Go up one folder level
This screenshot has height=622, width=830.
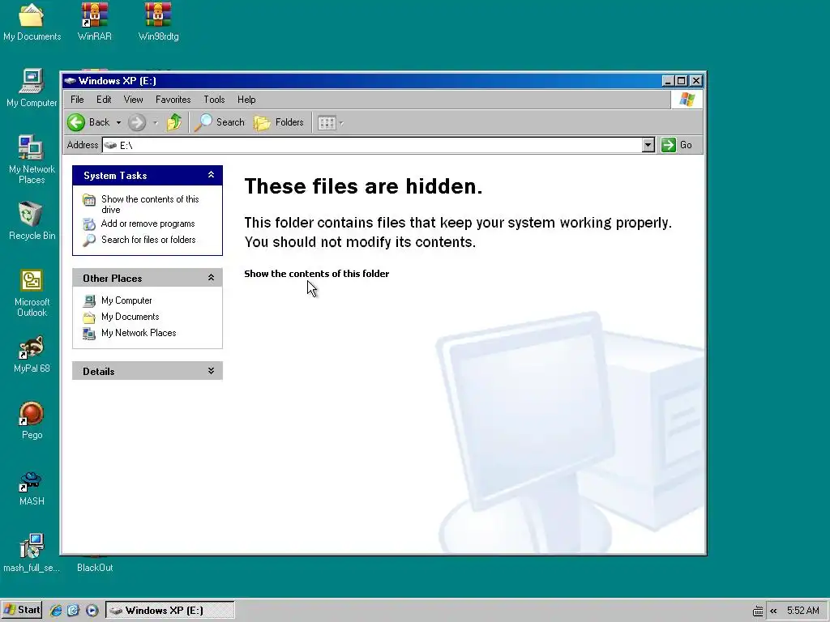point(174,123)
